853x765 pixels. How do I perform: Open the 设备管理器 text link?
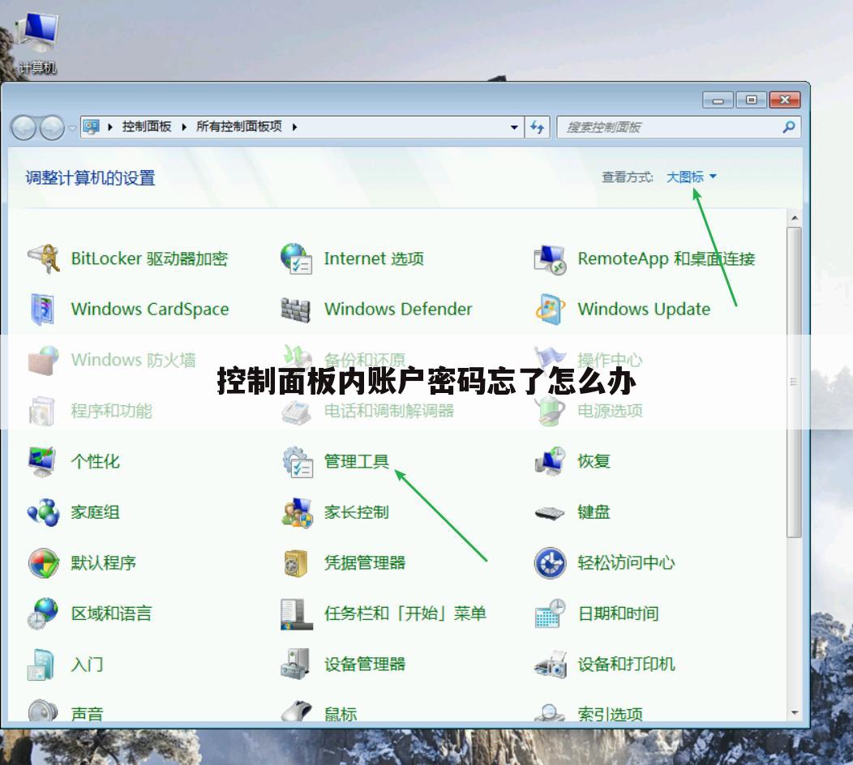pos(365,665)
